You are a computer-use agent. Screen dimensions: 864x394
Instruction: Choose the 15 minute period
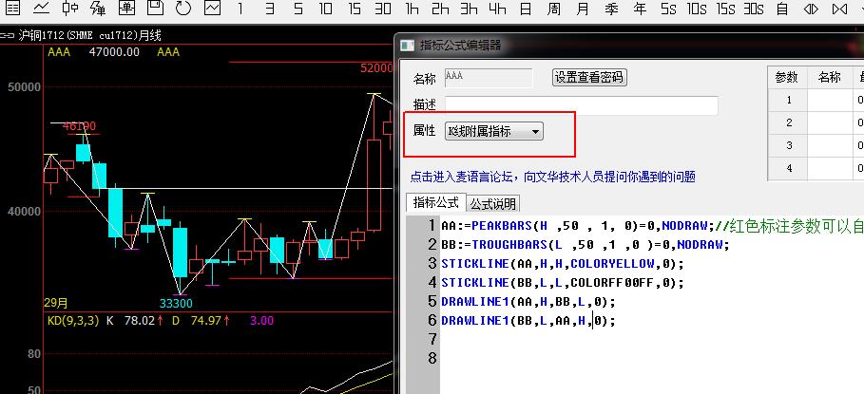point(355,9)
